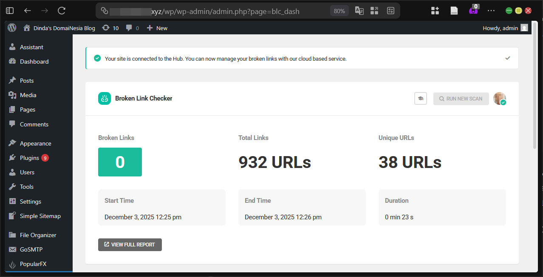This screenshot has width=543, height=277.
Task: Click the VIEW FULL REPORT button
Action: pos(130,244)
